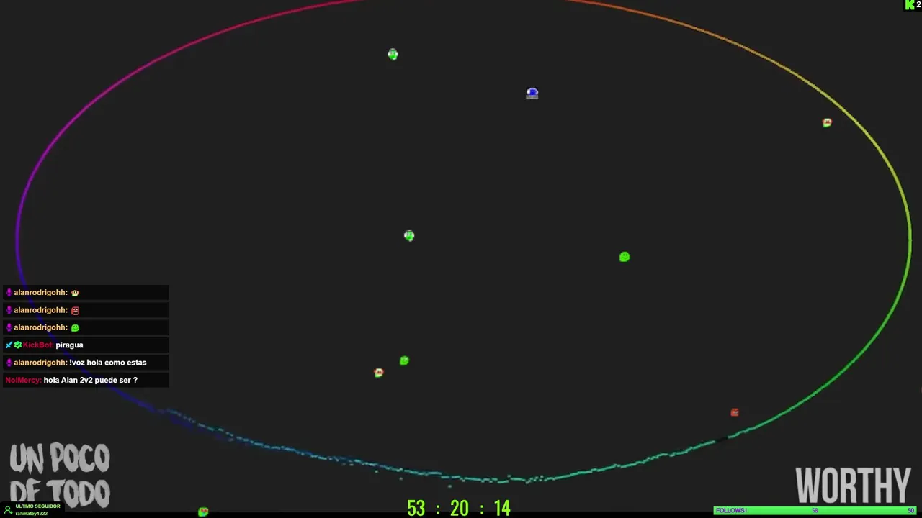The width and height of the screenshot is (922, 518).
Task: Select the 'piragua' chat message text
Action: click(69, 345)
